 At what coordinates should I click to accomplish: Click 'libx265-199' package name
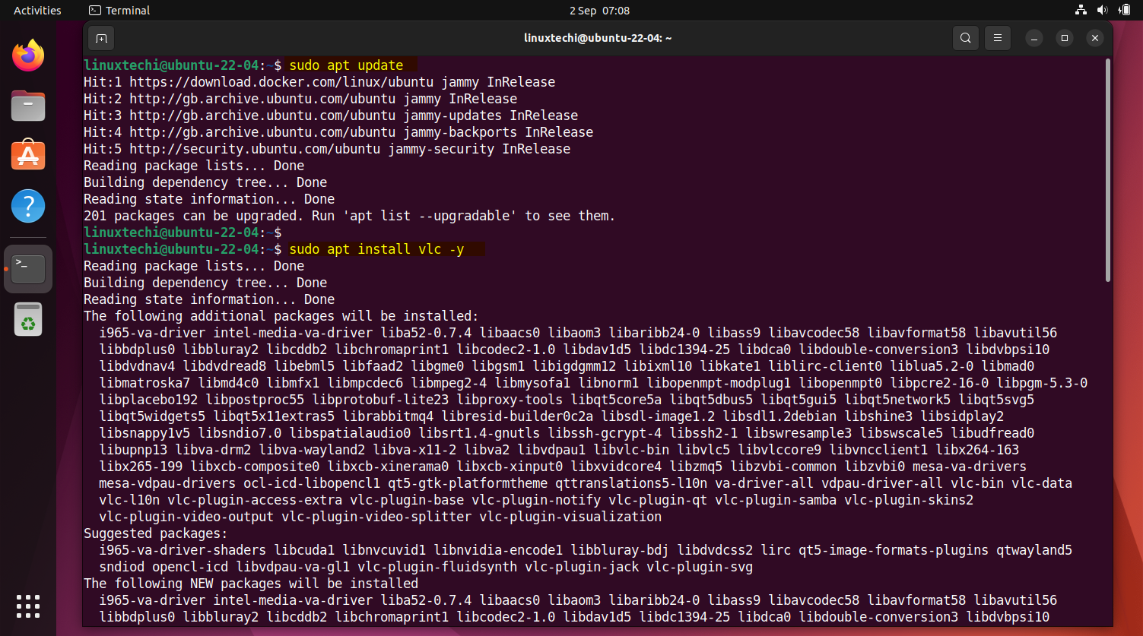(141, 467)
